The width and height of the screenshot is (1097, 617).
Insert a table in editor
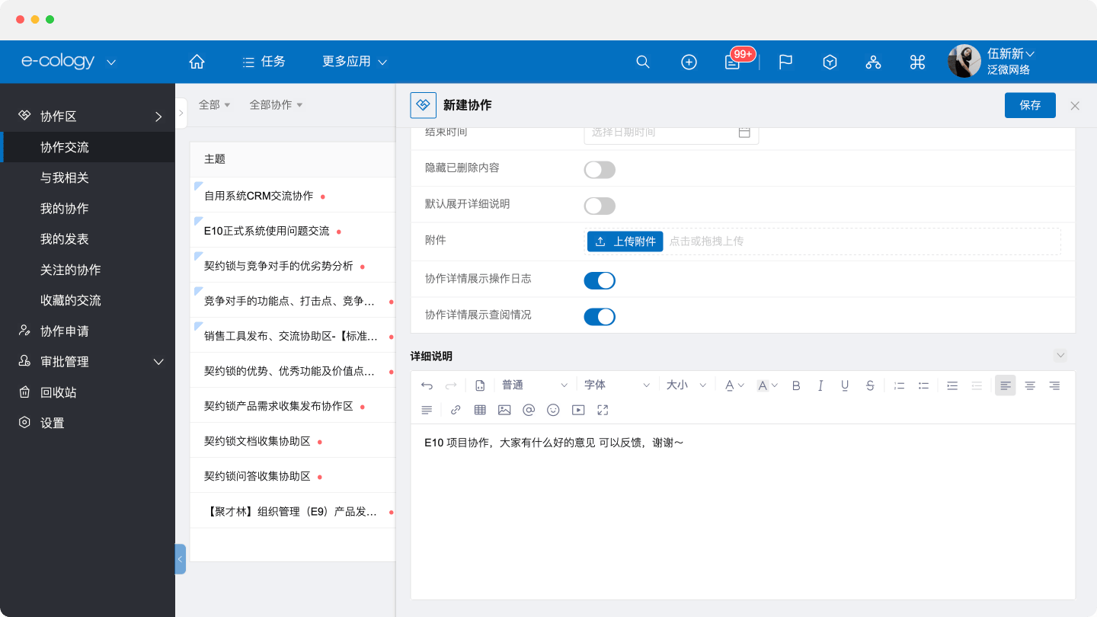480,410
